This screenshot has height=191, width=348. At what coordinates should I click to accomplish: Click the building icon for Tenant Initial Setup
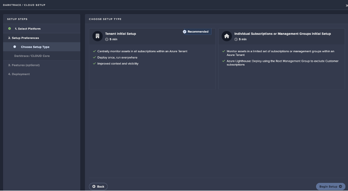(97, 36)
